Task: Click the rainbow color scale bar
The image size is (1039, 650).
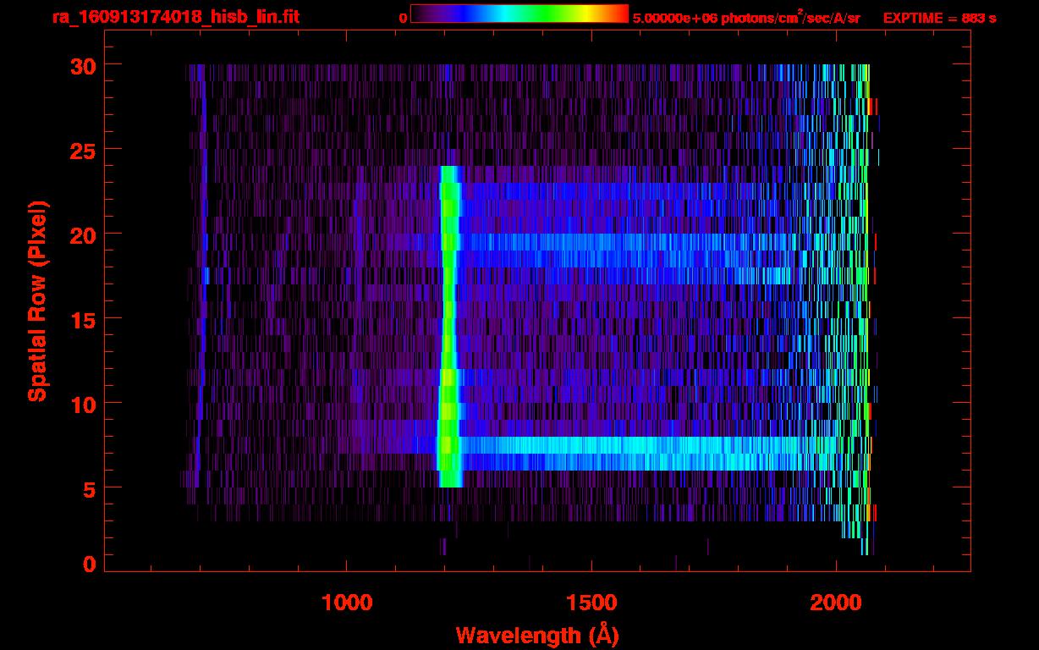Action: pyautogui.click(x=519, y=14)
